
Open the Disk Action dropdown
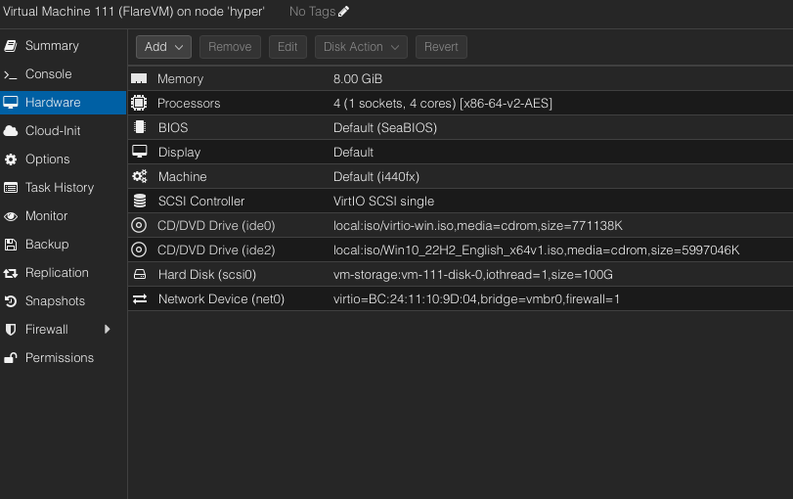click(x=361, y=47)
